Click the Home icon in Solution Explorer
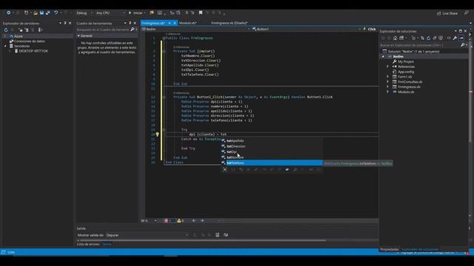 [395, 38]
